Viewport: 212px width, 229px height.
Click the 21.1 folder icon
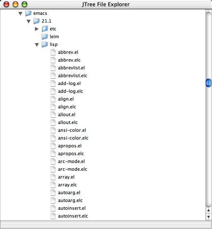tap(37, 21)
